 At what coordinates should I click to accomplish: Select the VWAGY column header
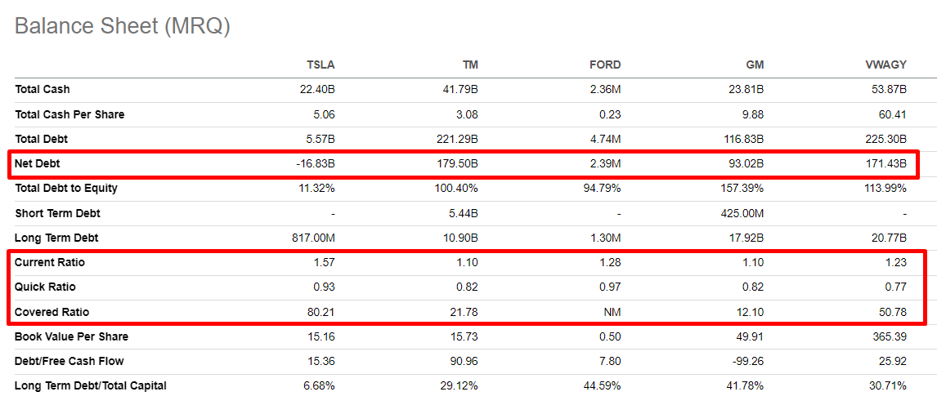pyautogui.click(x=885, y=65)
